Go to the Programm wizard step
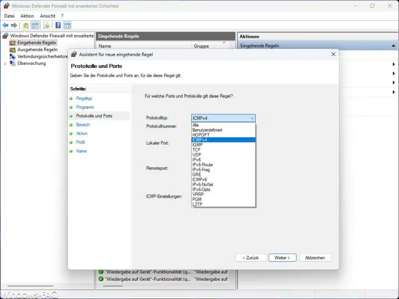Screen dimensions: 399x299 (x=85, y=107)
